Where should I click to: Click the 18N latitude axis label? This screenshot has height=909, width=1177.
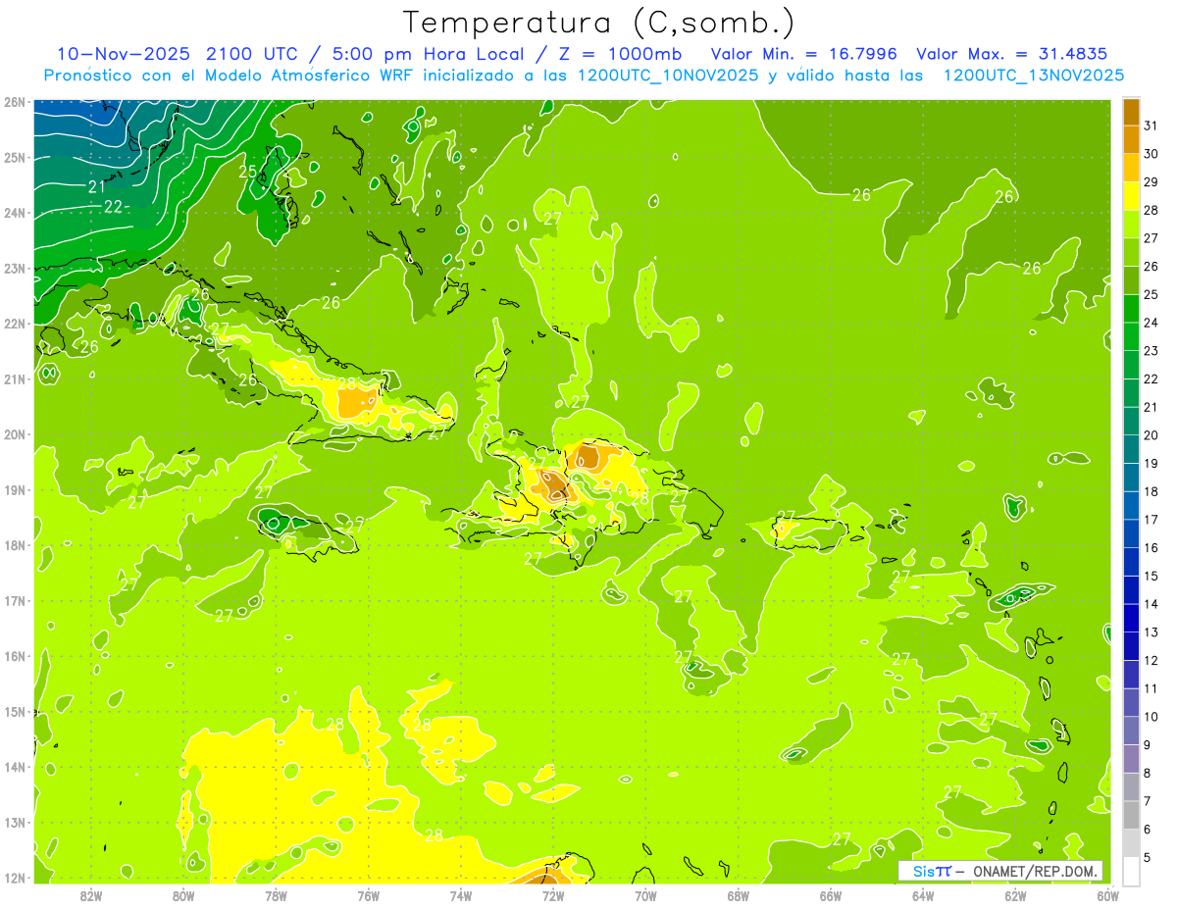[15, 545]
